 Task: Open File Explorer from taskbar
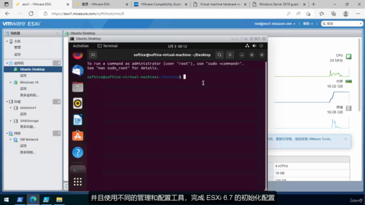pyautogui.click(x=59, y=199)
